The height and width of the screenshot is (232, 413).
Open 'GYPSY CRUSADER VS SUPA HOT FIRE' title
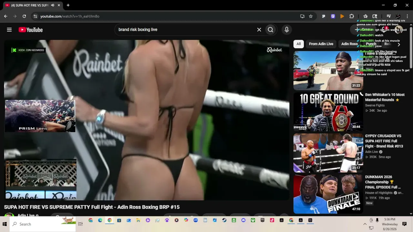[384, 141]
